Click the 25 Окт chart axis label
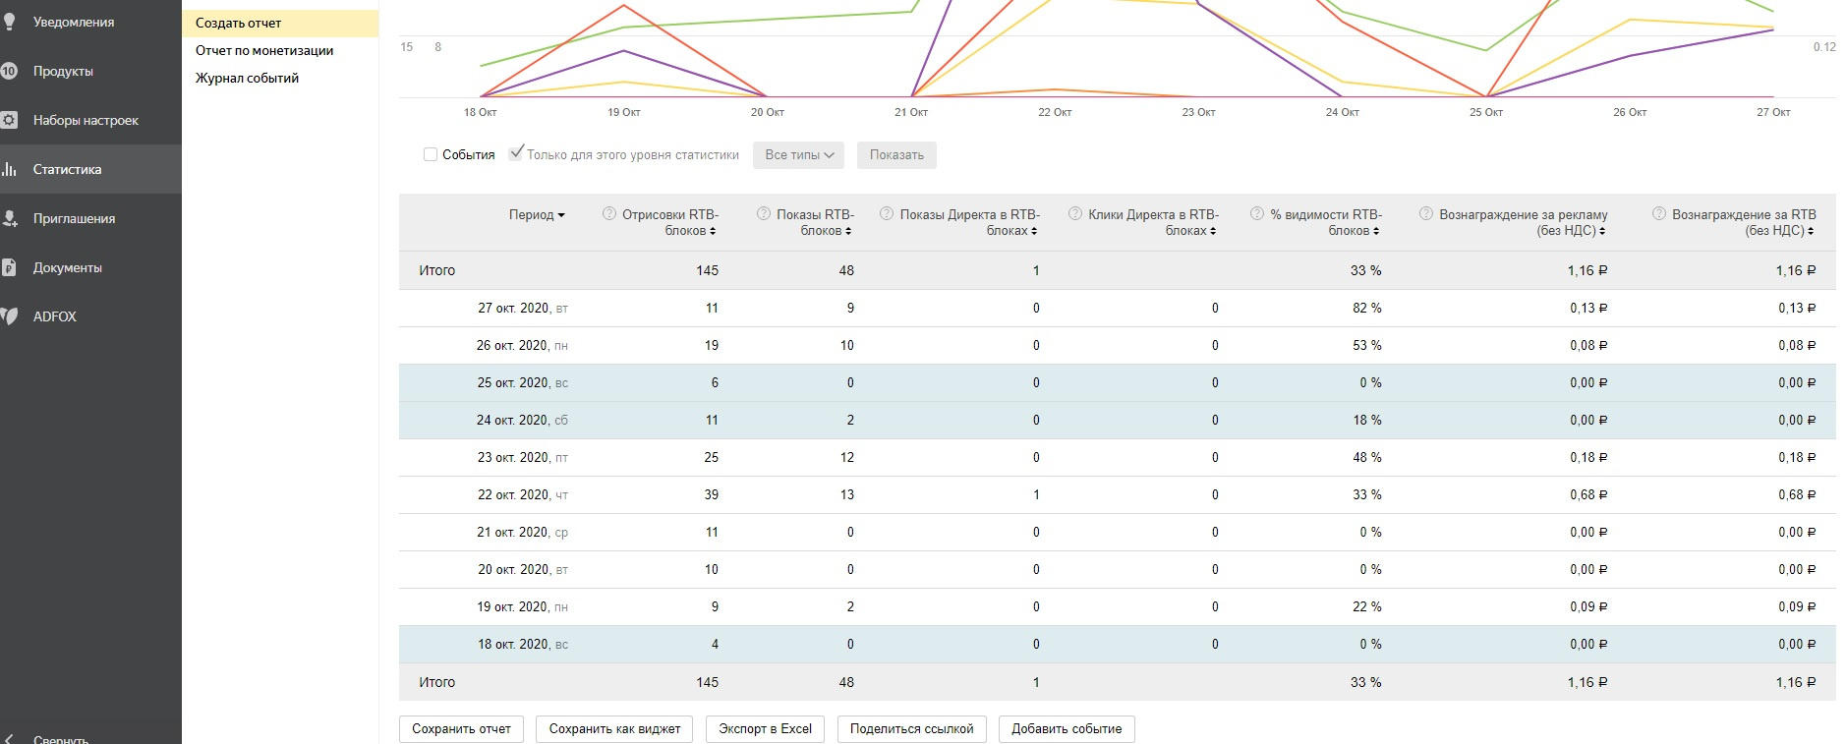The height and width of the screenshot is (744, 1846). [1486, 112]
